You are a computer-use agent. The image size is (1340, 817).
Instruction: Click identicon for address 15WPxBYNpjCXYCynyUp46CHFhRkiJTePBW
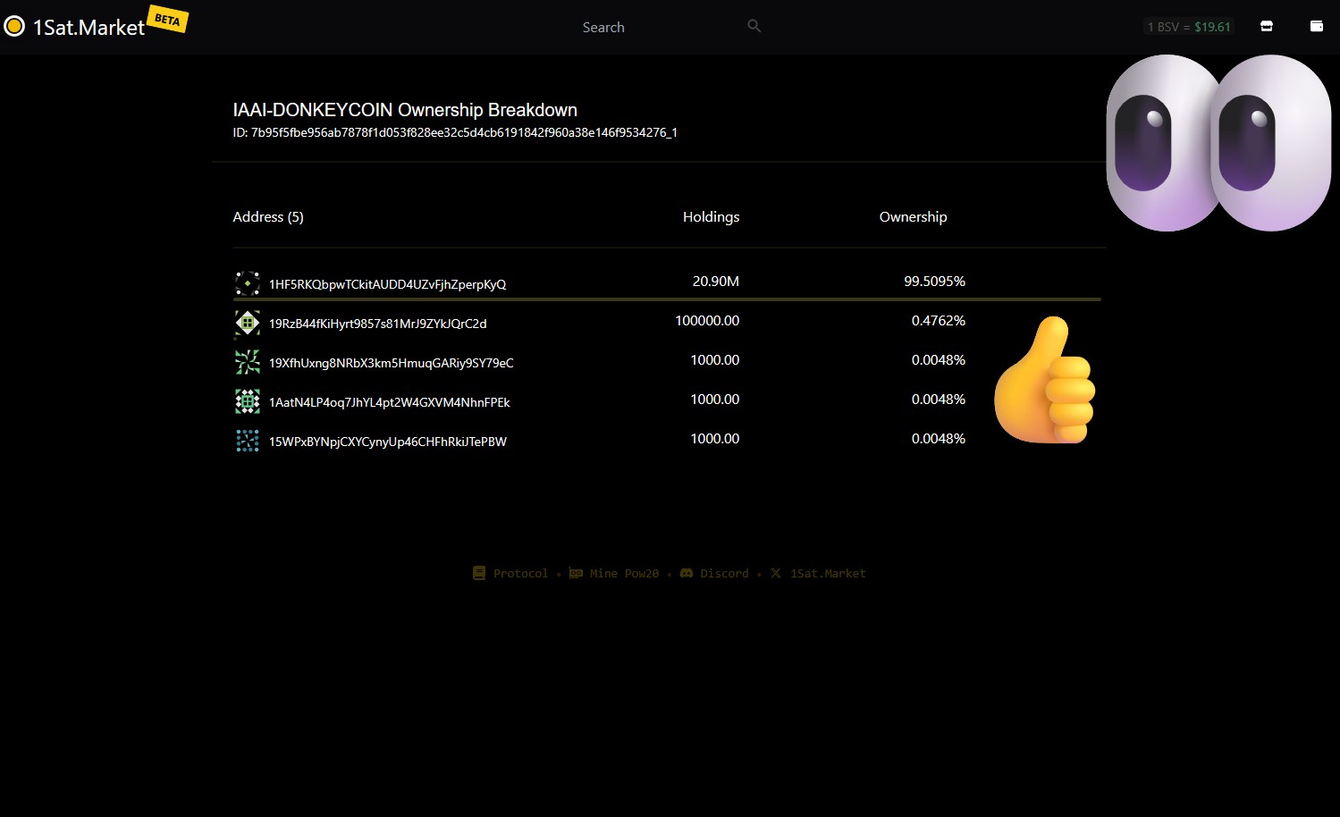point(248,441)
